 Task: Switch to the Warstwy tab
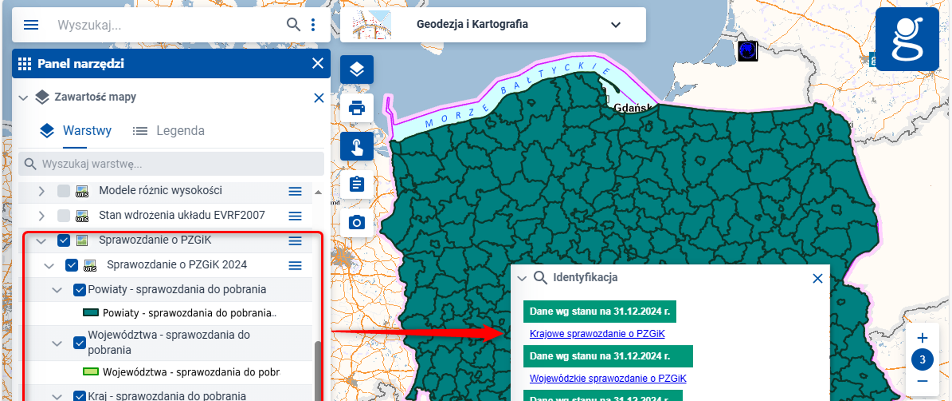pyautogui.click(x=75, y=131)
